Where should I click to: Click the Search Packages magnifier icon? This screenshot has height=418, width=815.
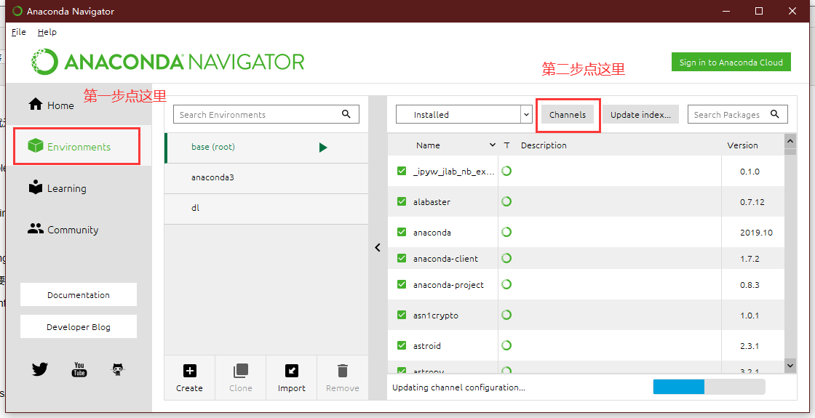tap(774, 114)
